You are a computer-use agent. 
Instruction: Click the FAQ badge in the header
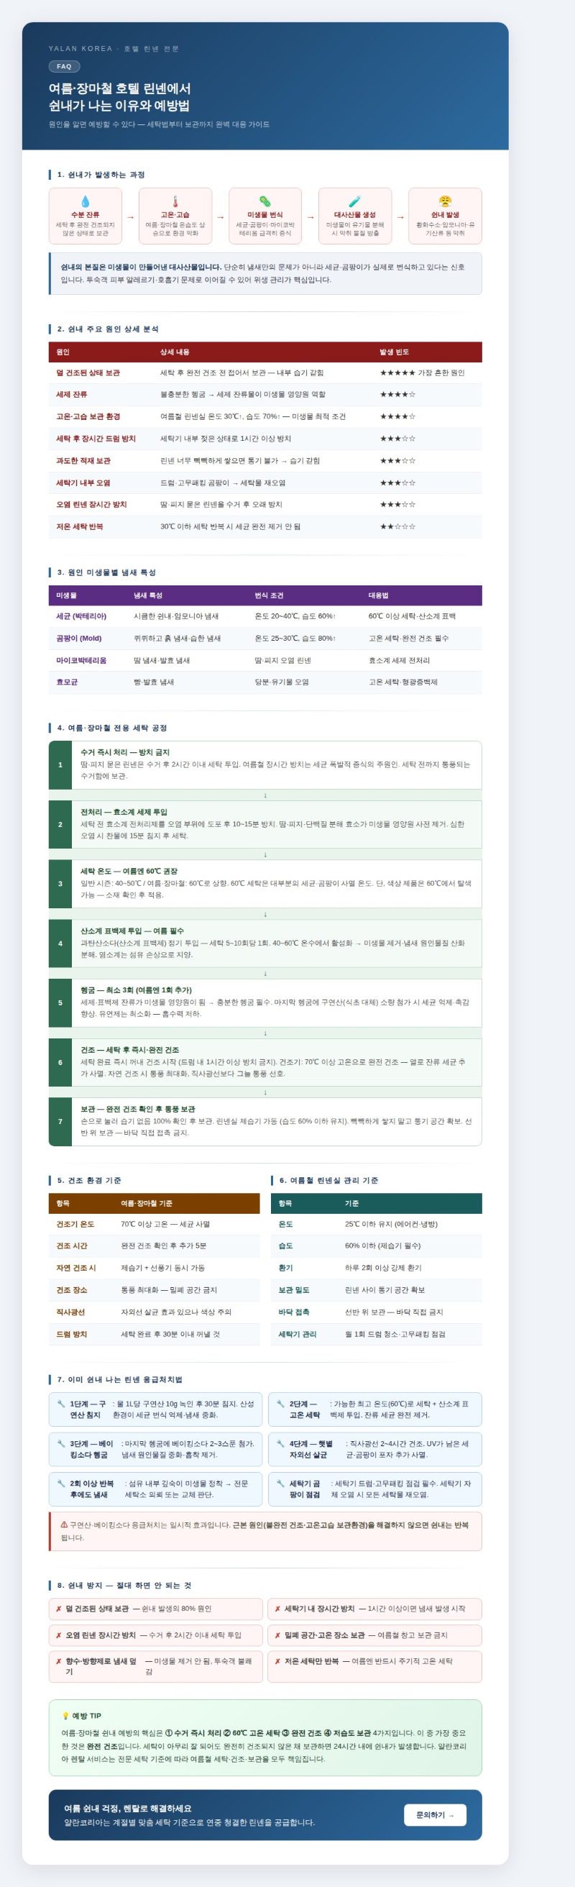[65, 67]
